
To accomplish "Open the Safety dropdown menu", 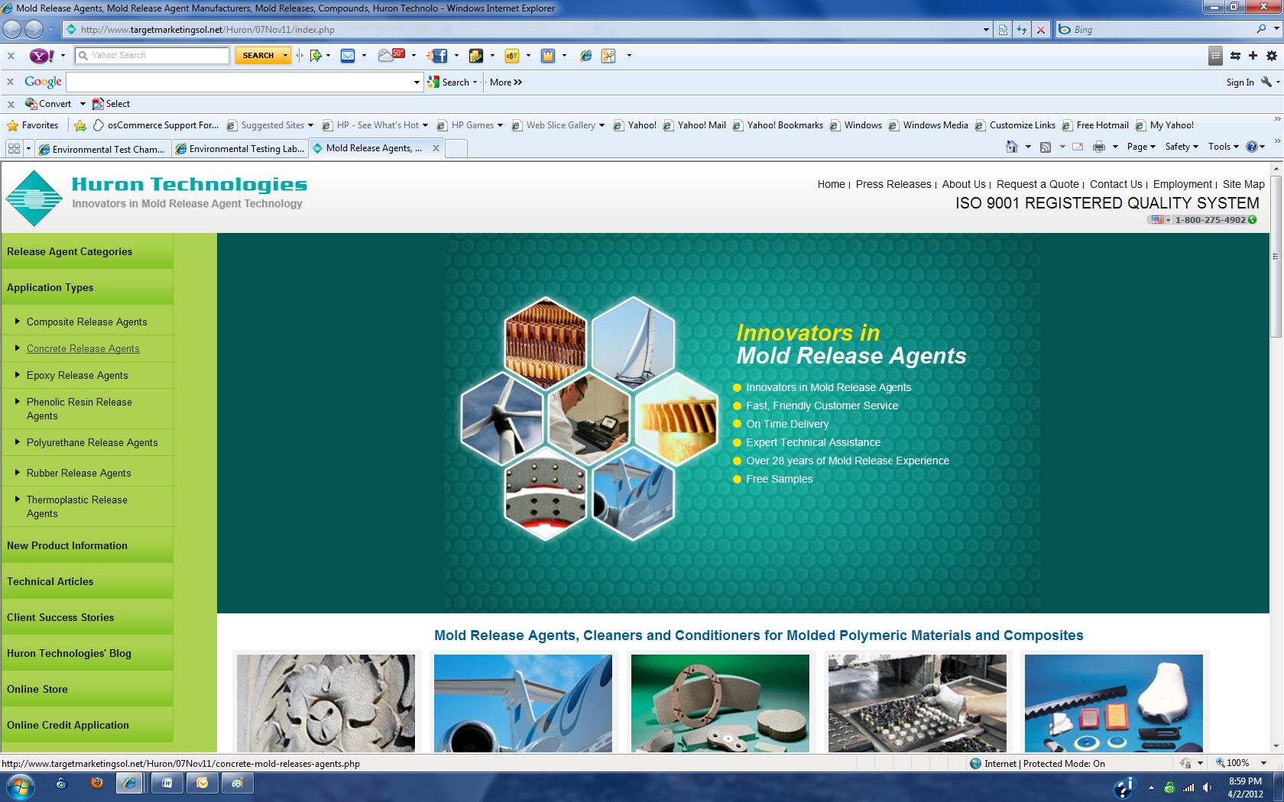I will point(1181,147).
